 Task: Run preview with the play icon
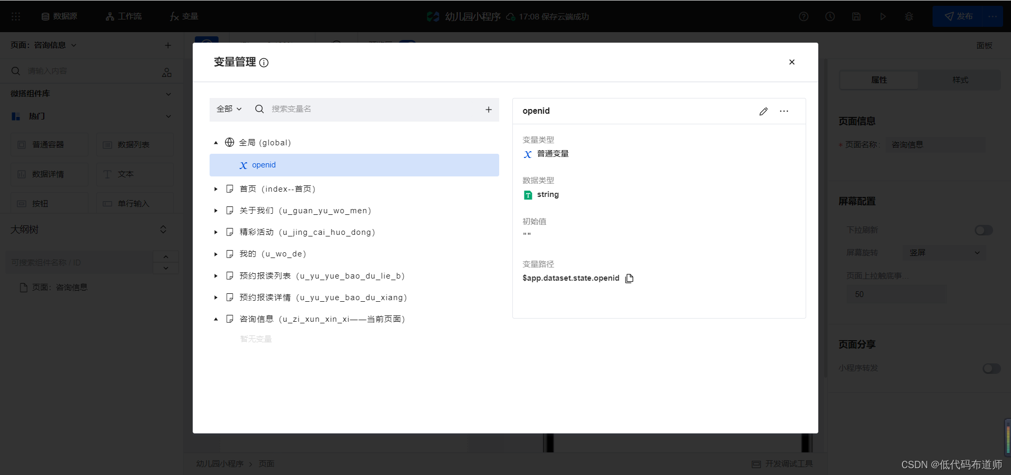click(883, 16)
